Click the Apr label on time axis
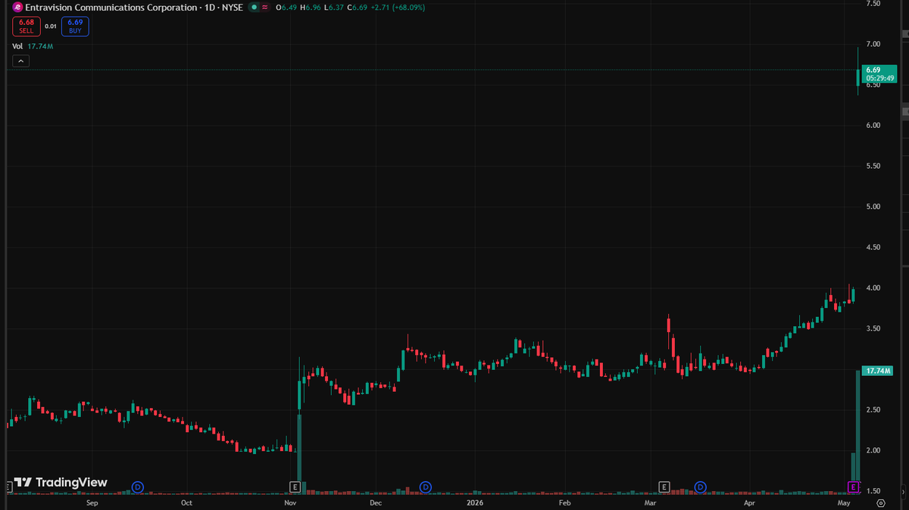This screenshot has height=510, width=909. [x=750, y=502]
